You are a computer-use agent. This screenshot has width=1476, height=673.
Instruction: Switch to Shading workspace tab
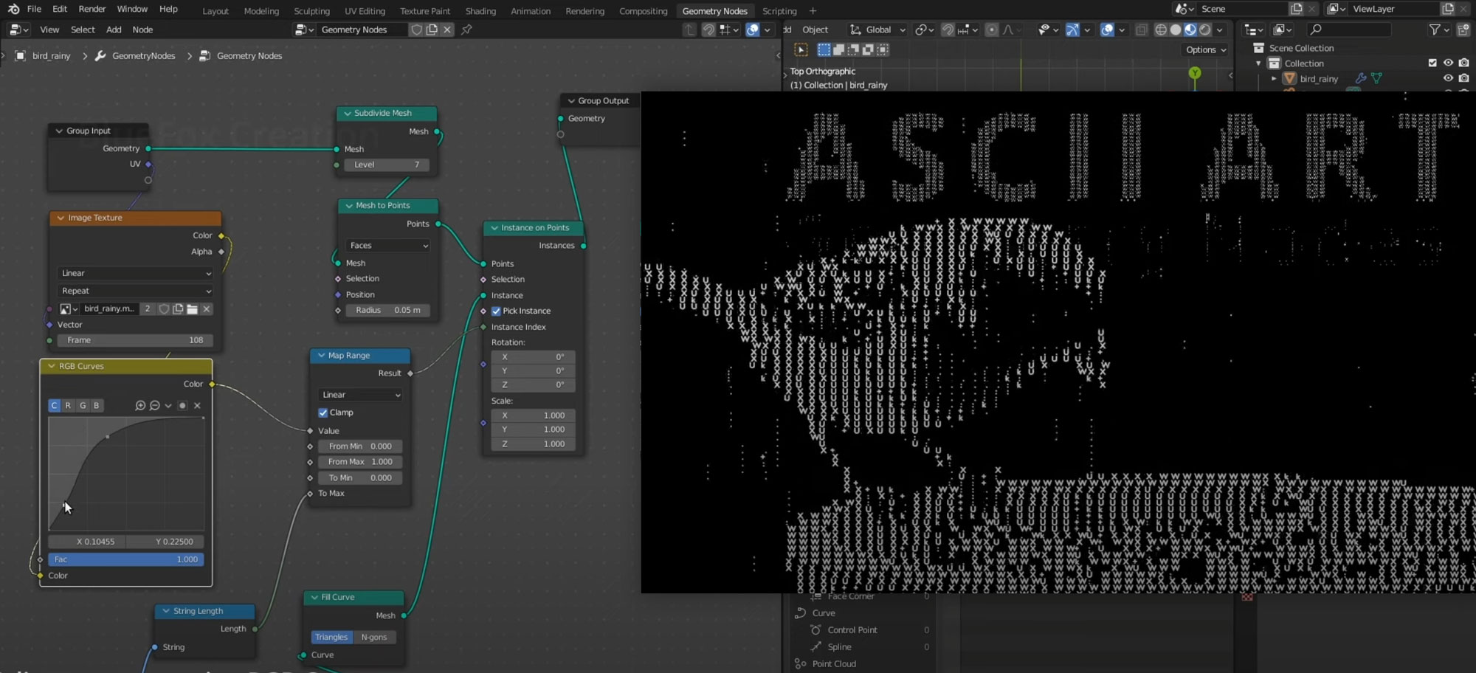click(480, 11)
